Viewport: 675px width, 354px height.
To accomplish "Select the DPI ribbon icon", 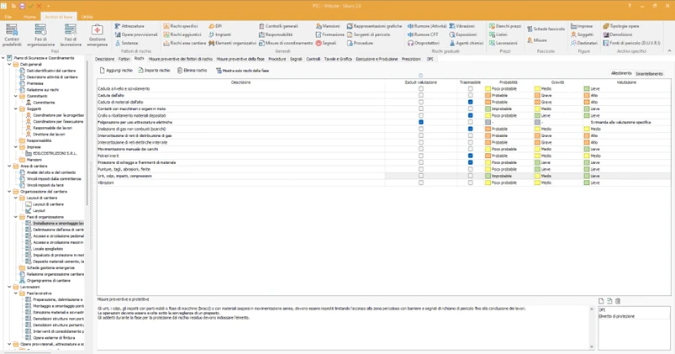I will click(x=215, y=26).
